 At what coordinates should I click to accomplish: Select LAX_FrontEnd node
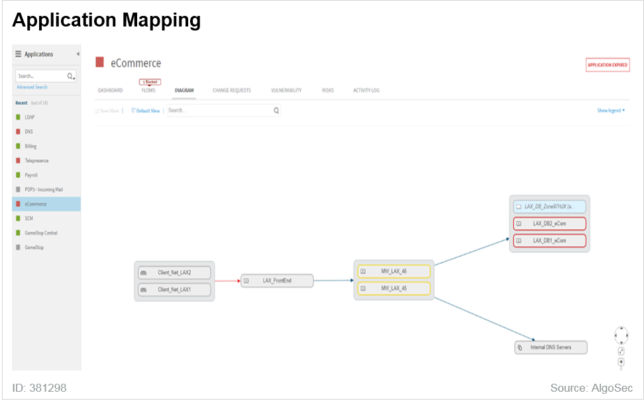click(x=277, y=280)
